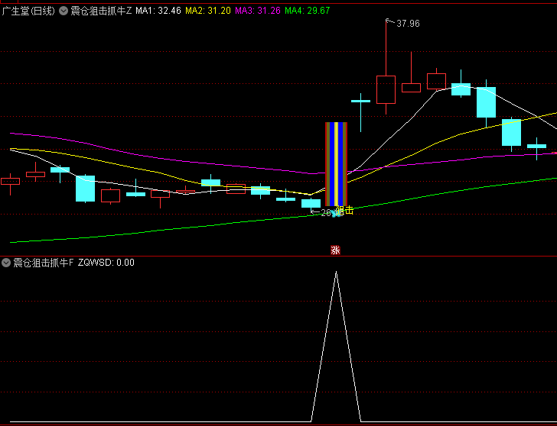The image size is (557, 426).
Task: Click the peak of the white ZQWSD spike
Action: click(335, 273)
